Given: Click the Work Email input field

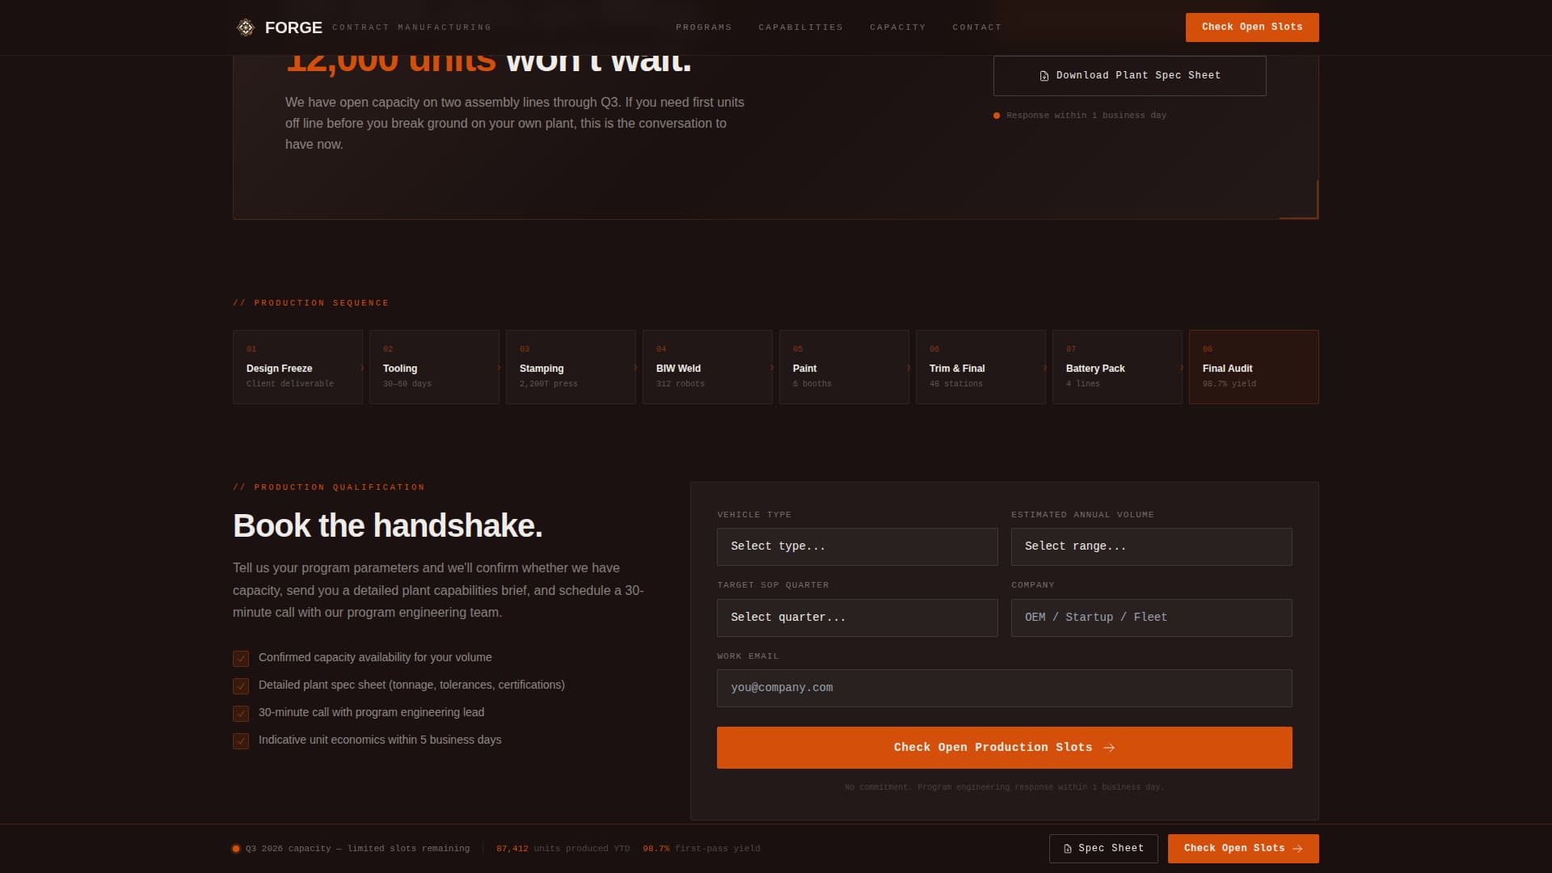Looking at the screenshot, I should (x=1004, y=688).
